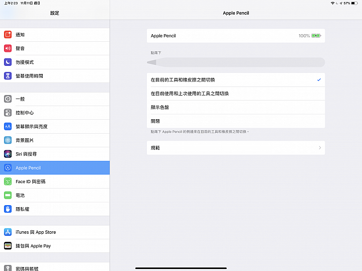Image resolution: width=362 pixels, height=271 pixels.
Task: Go to 螢幕顯示與亮度 settings
Action: pyautogui.click(x=55, y=127)
